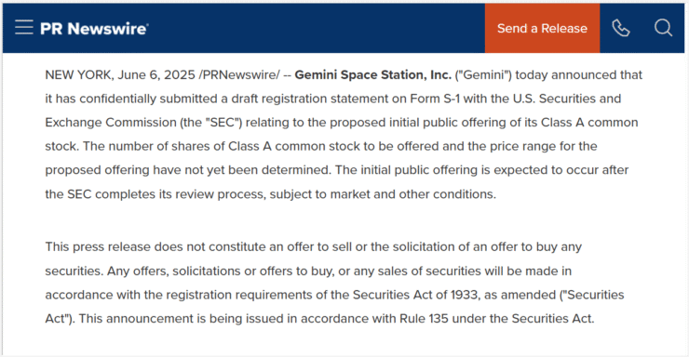689x357 pixels.
Task: Click "accordance with the registration requirements" line
Action: tap(186, 295)
